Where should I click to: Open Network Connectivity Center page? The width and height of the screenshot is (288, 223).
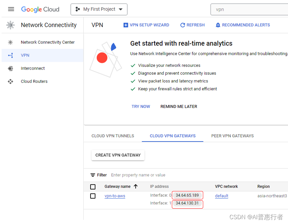[48, 42]
